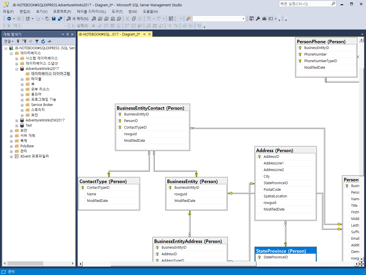
Task: Select the PhoneNumberTypeID column in PersonPhone
Action: [321, 61]
